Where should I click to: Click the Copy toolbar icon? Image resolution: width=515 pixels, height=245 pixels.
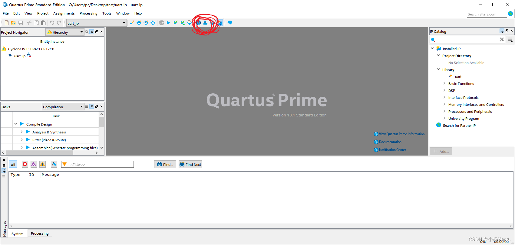click(x=36, y=23)
